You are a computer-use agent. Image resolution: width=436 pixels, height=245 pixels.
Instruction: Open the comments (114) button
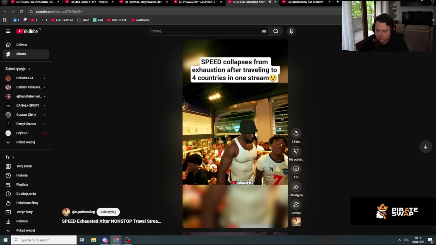pos(296,169)
